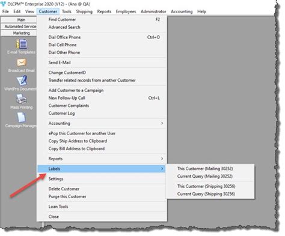Viewport: 285px width, 236px height.
Task: Select Current Query (Mailing 30252) label
Action: (x=210, y=177)
